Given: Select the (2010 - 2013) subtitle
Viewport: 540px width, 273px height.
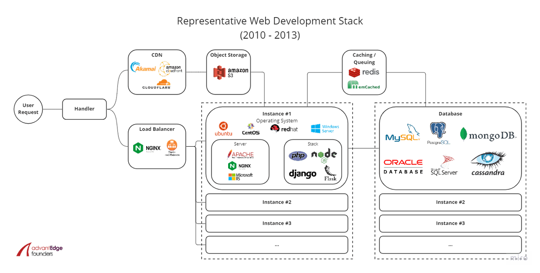Looking at the screenshot, I should (x=270, y=35).
